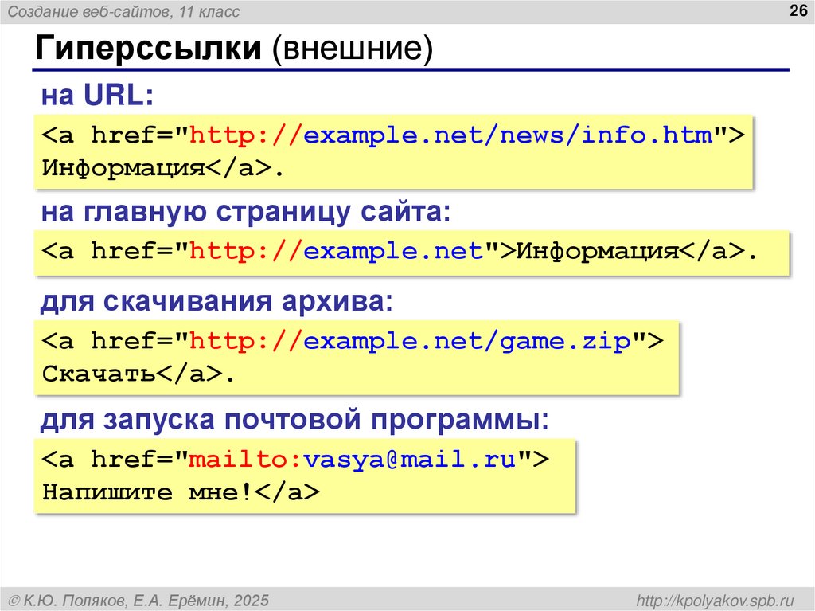
Task: Click the text 'Напишите мне!</a>'
Action: tap(181, 492)
